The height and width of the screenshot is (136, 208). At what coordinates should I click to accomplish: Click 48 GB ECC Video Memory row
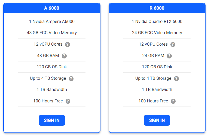pos(52,33)
